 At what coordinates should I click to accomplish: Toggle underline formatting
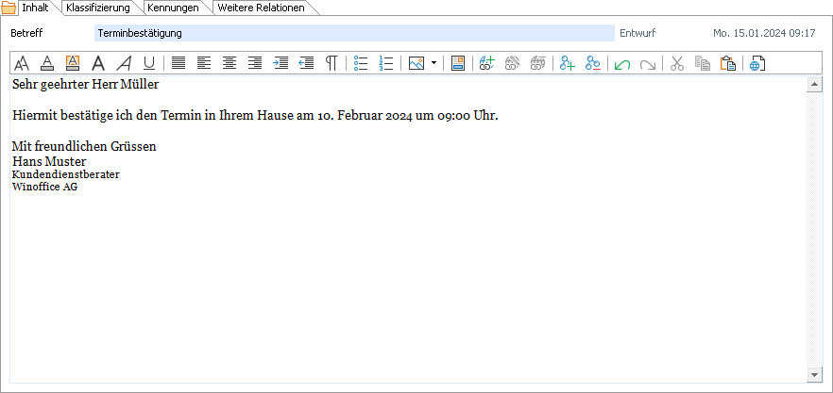149,64
